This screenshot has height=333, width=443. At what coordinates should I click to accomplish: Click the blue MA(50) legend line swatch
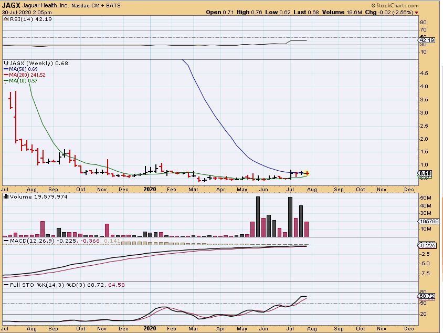click(x=6, y=69)
